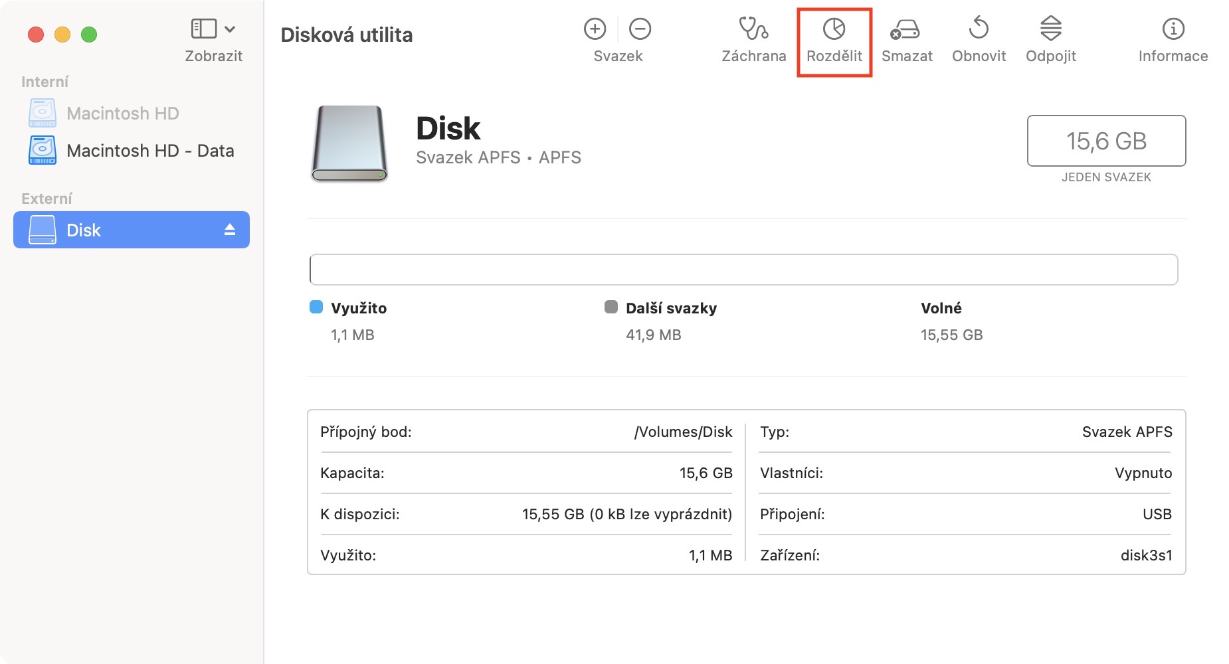Screen dimensions: 1229x664
Task: Click the green full-screen window button
Action: click(x=89, y=35)
